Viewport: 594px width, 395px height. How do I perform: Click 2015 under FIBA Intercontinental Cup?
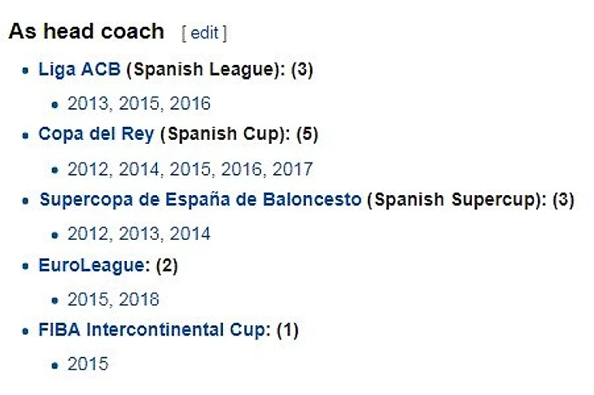coord(88,364)
